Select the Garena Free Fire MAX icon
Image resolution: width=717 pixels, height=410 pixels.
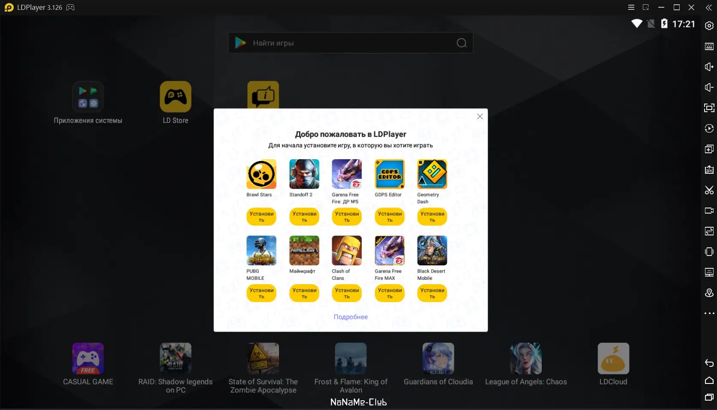[x=390, y=250]
